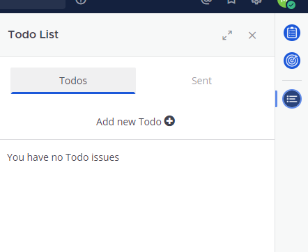This screenshot has width=308, height=252.
Task: Open the help icon in top bar
Action: click(81, 1)
